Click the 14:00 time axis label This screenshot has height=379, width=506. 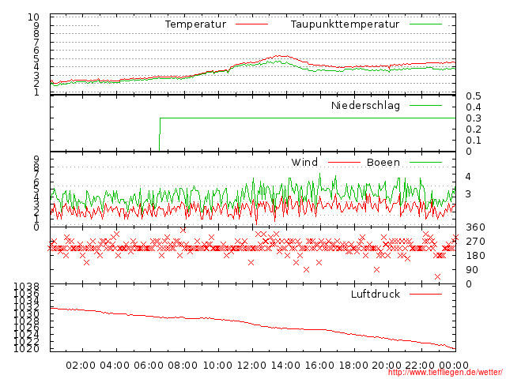[285, 366]
